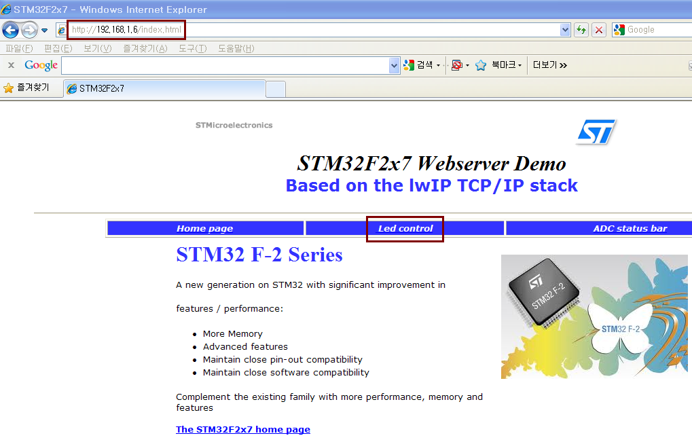This screenshot has height=440, width=692.
Task: Click the STM32 F-2 chip image
Action: click(594, 316)
